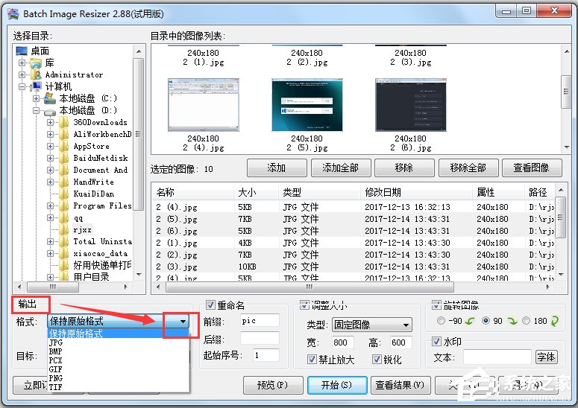578x408 pixels.
Task: Click the Batch Image Resizer title bar icon
Action: [13, 14]
